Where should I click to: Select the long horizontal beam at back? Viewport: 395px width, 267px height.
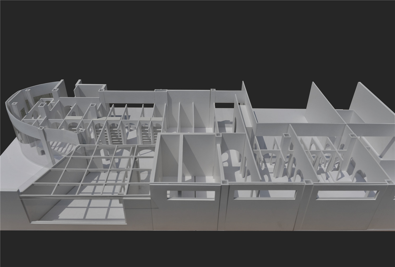click(x=129, y=97)
